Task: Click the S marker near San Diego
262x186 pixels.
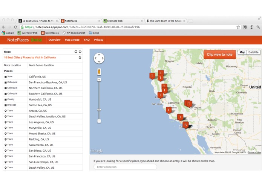Action: (x=185, y=125)
